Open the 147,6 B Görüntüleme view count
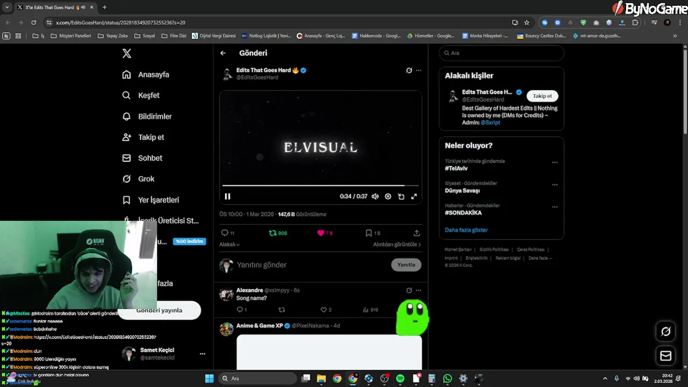Viewport: 688px width, 387px height. pos(302,214)
